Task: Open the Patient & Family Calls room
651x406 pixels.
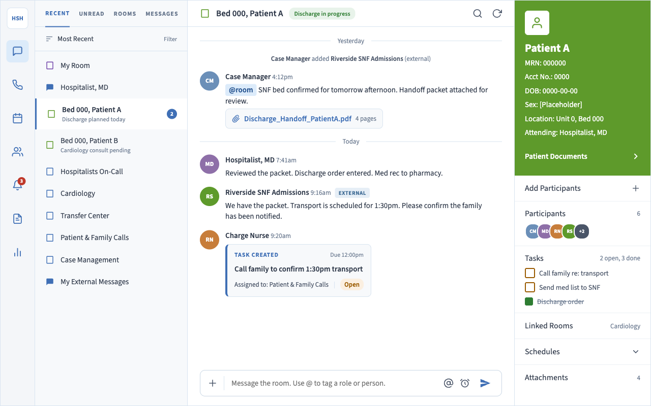Action: coord(111,238)
